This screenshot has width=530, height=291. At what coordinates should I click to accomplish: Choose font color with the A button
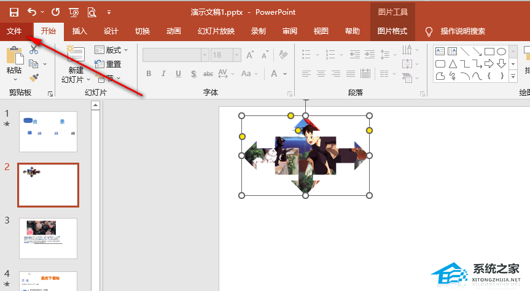274,74
